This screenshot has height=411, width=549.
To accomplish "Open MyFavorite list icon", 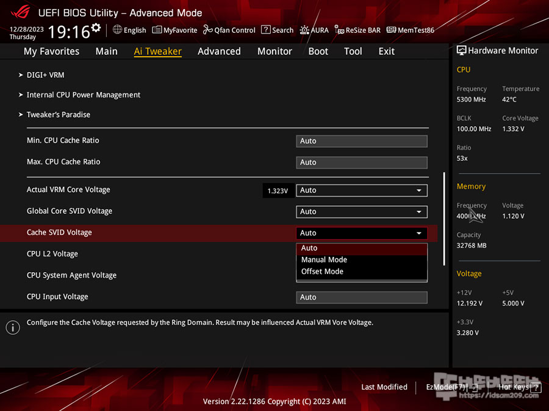I will tap(157, 30).
